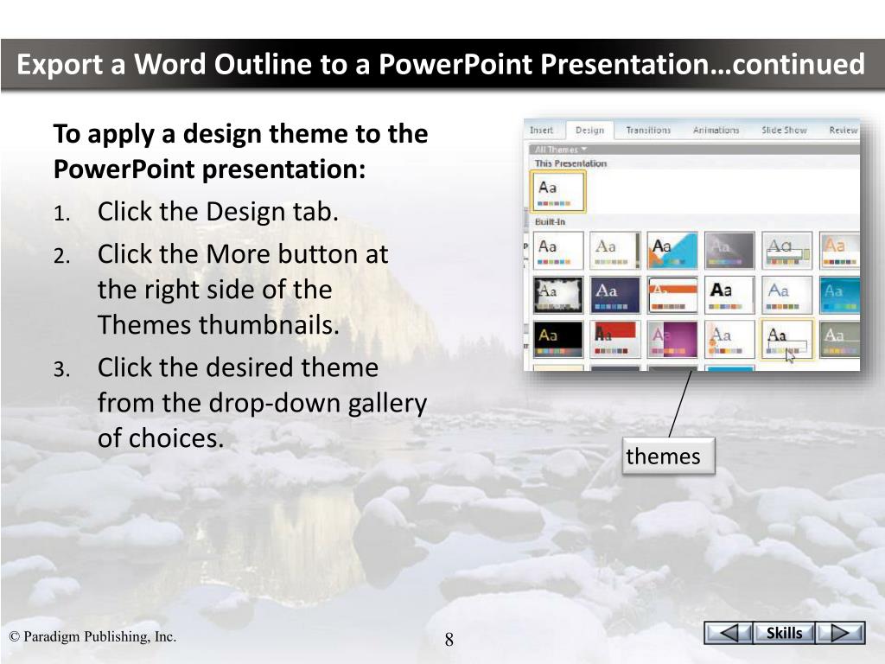Image resolution: width=885 pixels, height=664 pixels.
Task: Apply the bold black Aa white theme
Action: point(729,295)
